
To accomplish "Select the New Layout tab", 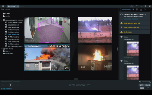I will pyautogui.click(x=12, y=6).
